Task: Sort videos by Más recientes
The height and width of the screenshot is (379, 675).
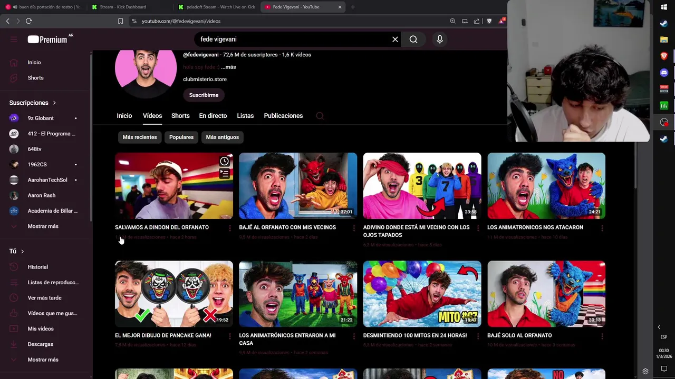Action: point(140,137)
